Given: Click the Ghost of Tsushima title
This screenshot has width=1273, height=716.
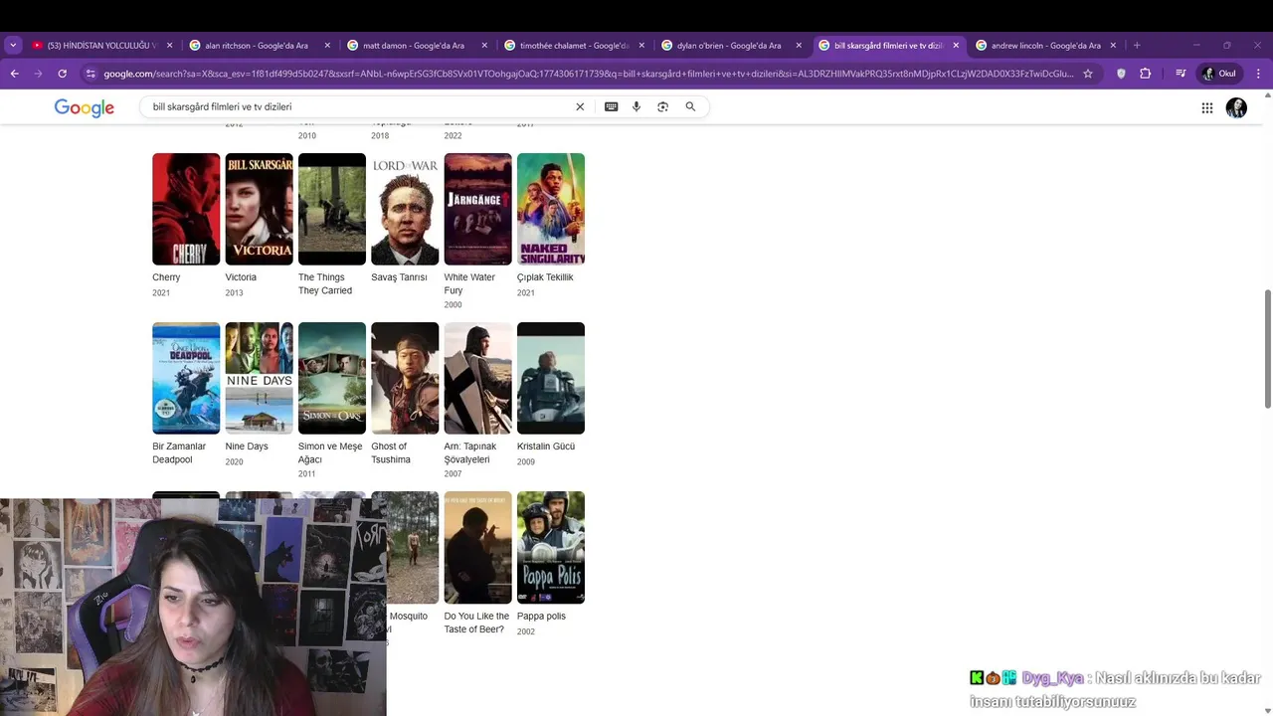Looking at the screenshot, I should pos(391,453).
